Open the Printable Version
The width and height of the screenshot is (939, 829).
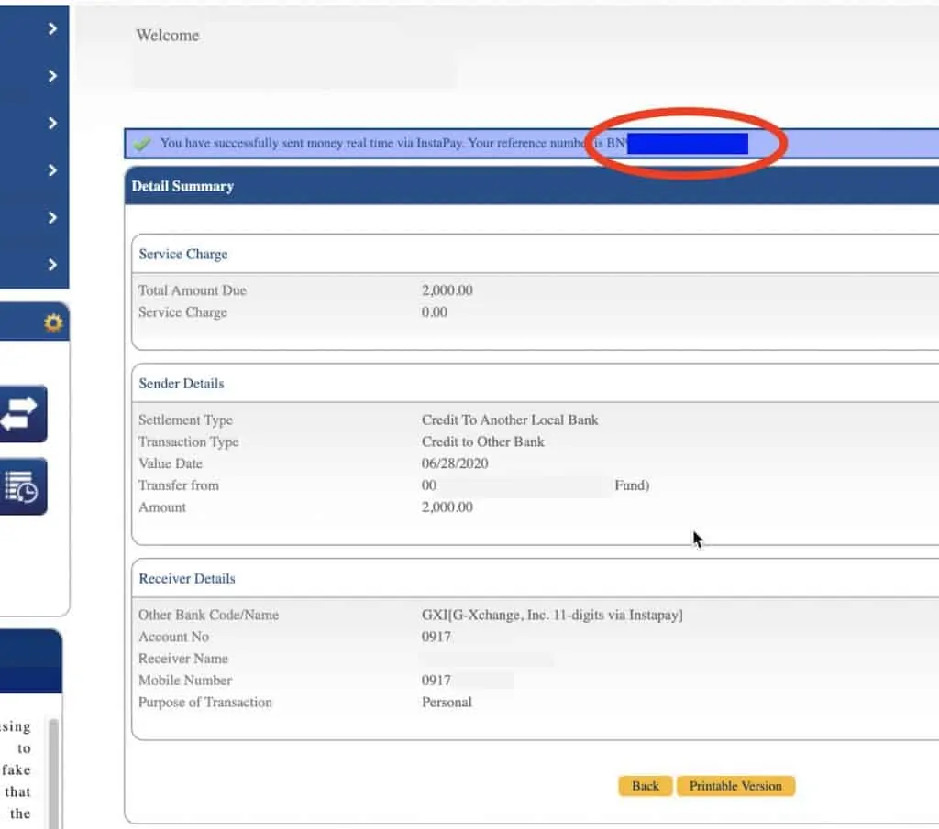735,786
